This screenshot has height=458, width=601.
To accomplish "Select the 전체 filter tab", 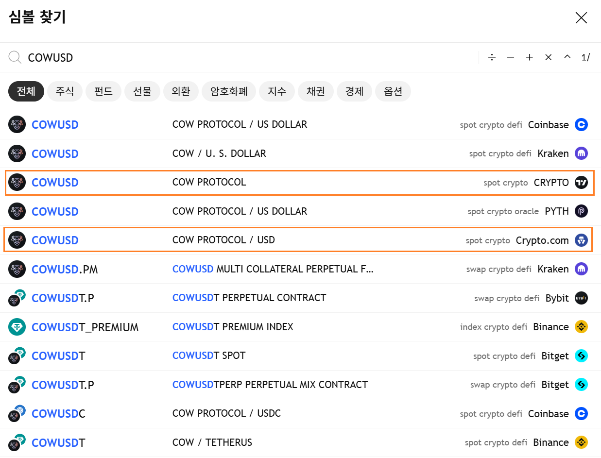I will click(x=26, y=91).
